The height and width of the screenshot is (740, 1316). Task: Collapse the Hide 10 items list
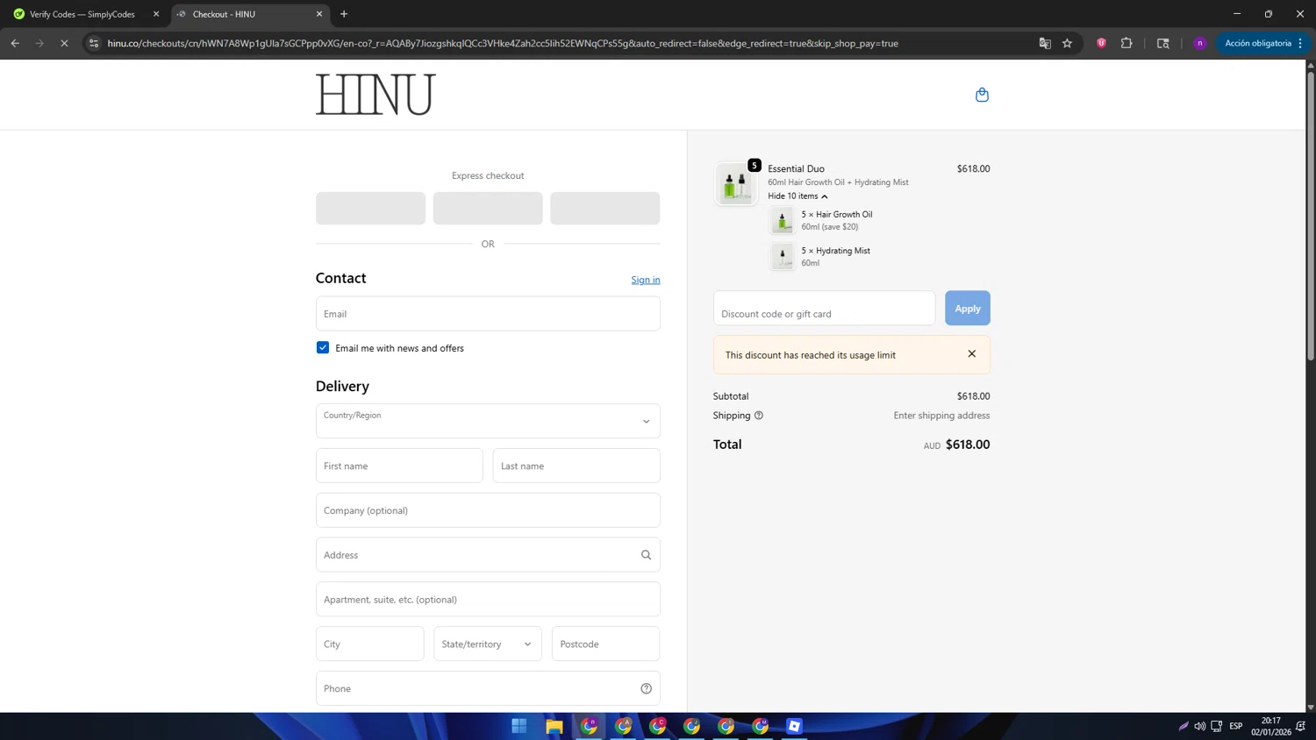point(797,196)
